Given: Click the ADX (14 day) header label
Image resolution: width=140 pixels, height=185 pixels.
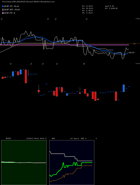Looking at the screenshot, I should (x=69, y=138).
